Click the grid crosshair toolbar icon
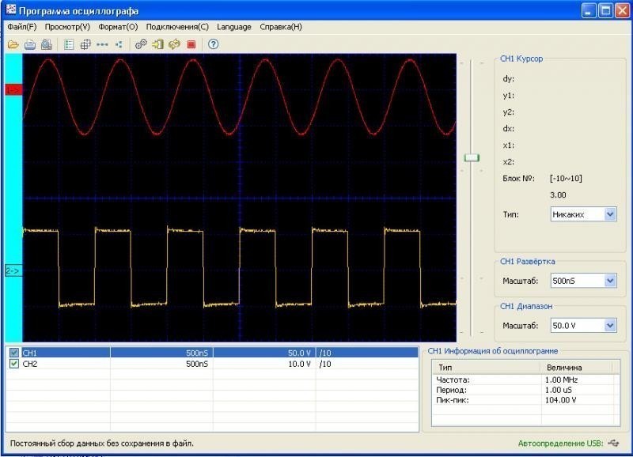This screenshot has height=457, width=633. [x=85, y=44]
